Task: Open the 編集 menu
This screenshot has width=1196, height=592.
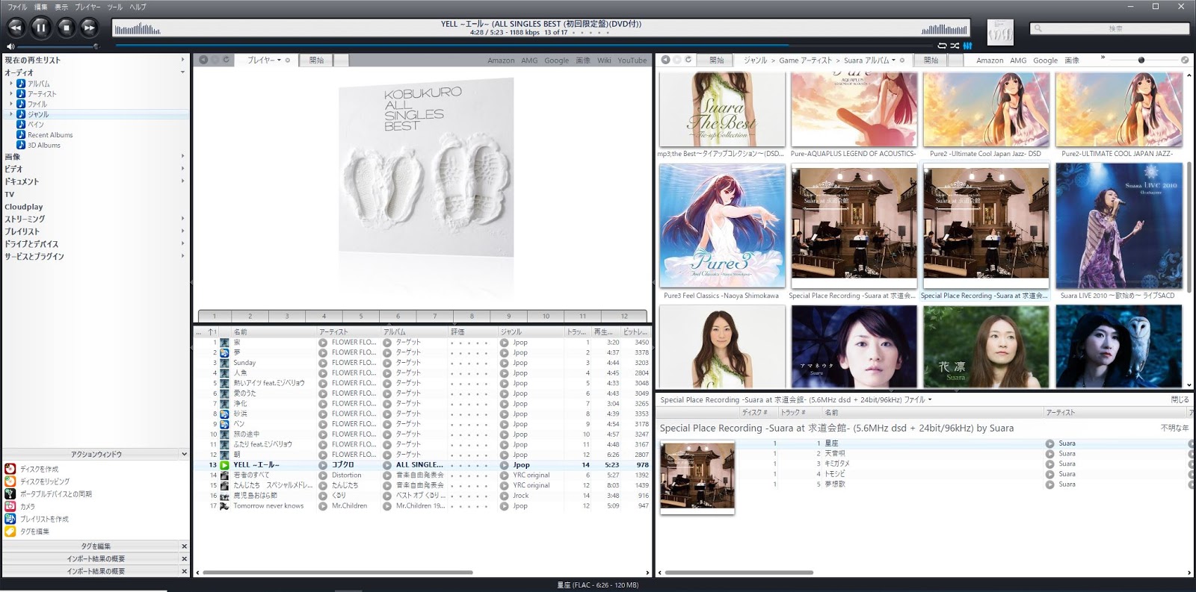Action: pyautogui.click(x=40, y=7)
